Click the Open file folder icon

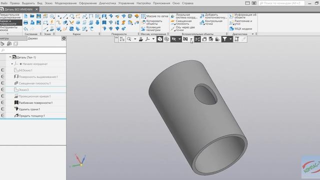(32, 16)
